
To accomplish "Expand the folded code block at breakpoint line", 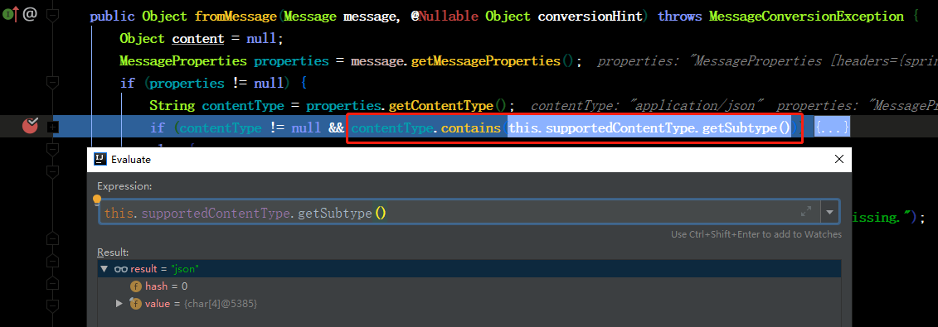I will [52, 127].
